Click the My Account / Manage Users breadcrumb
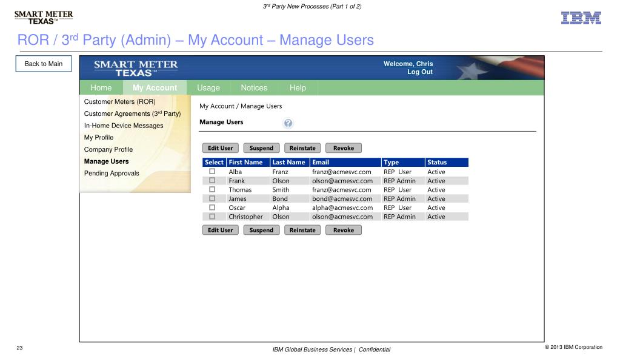This screenshot has width=620, height=358. click(241, 106)
